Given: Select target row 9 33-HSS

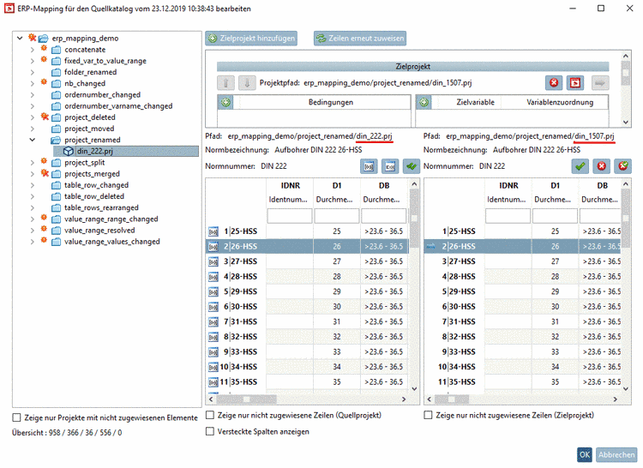Looking at the screenshot, I should tap(523, 352).
